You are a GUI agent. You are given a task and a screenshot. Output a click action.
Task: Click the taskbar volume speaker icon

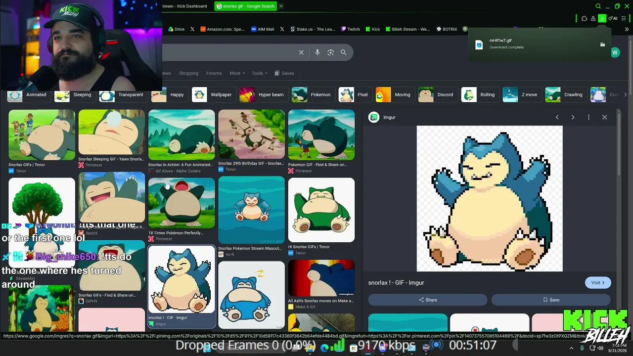[601, 348]
